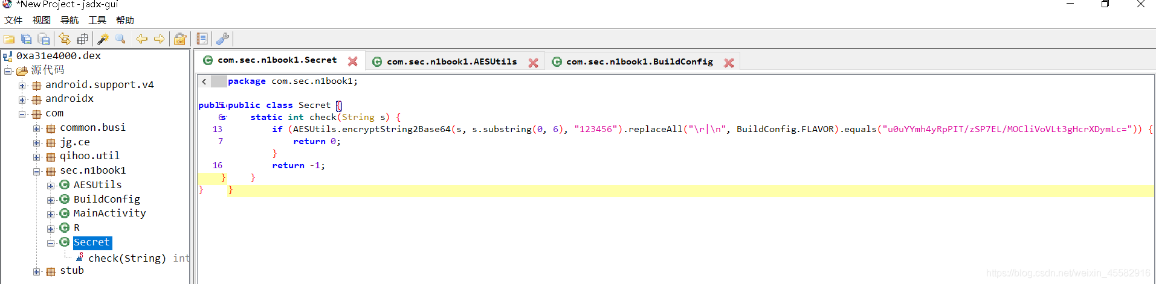Collapse the Secret class node
The image size is (1156, 284).
pos(51,243)
